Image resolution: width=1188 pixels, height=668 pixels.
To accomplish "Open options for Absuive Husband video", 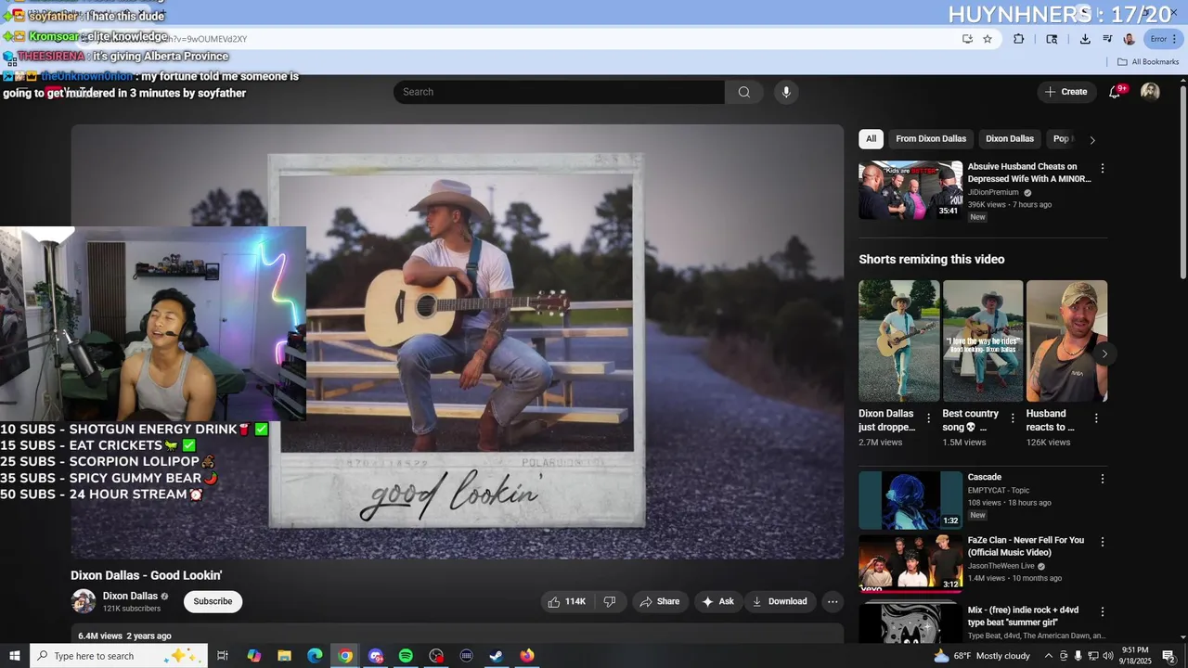I will [1103, 169].
